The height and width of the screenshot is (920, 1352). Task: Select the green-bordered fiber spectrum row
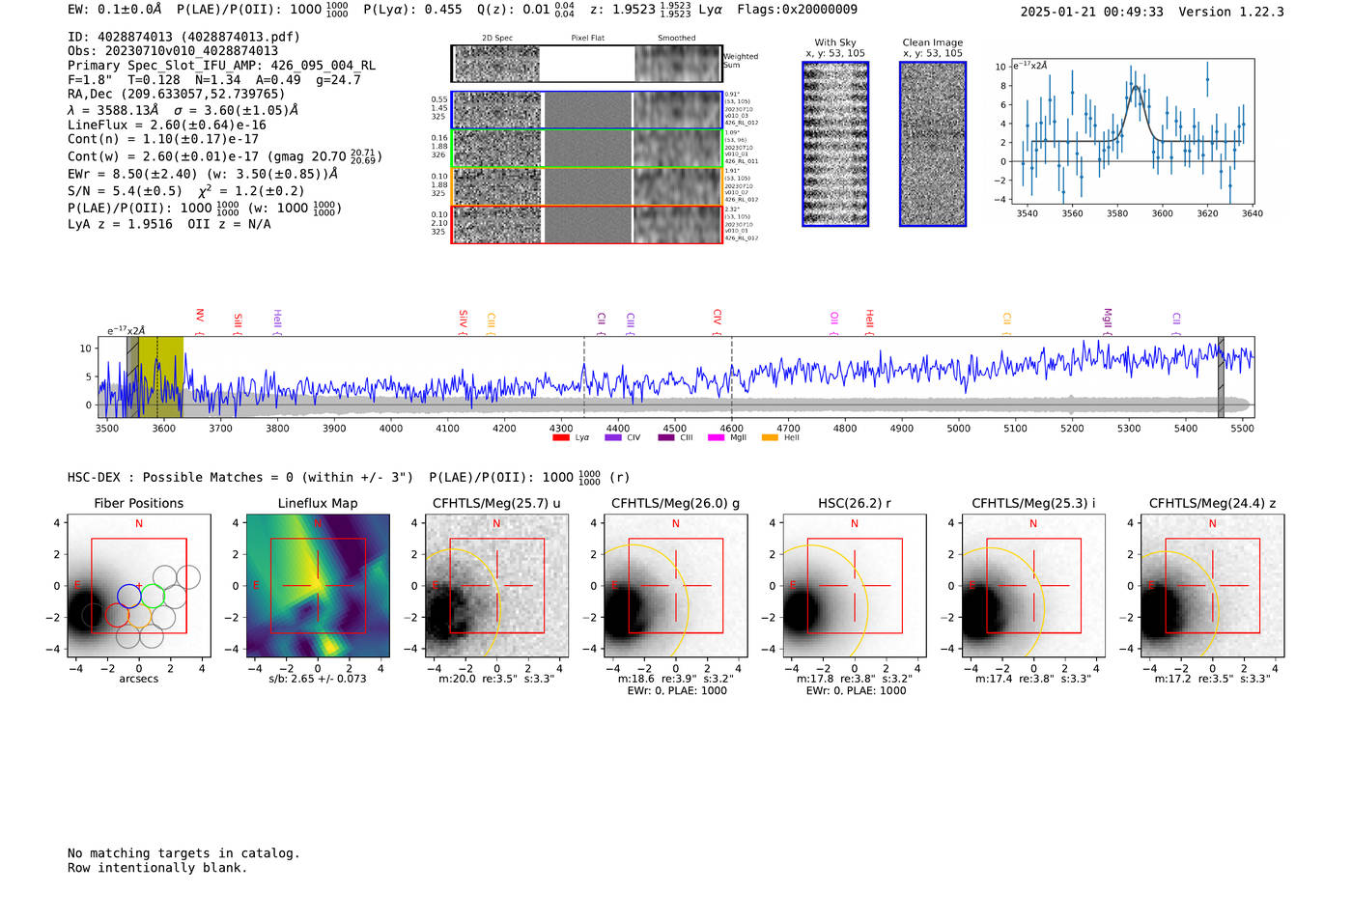pyautogui.click(x=586, y=148)
